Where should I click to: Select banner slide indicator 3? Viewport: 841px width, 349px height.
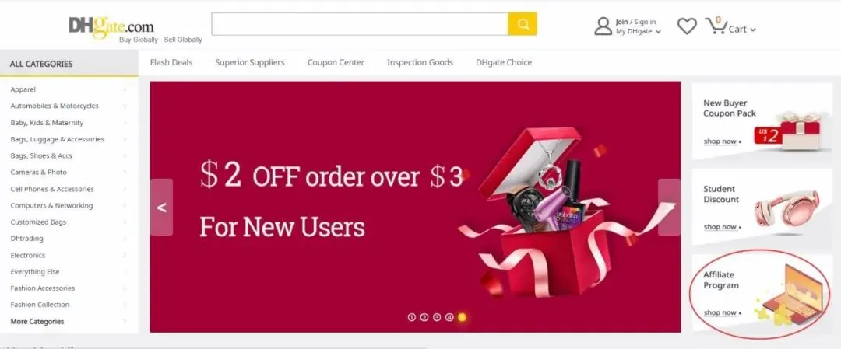pos(437,317)
